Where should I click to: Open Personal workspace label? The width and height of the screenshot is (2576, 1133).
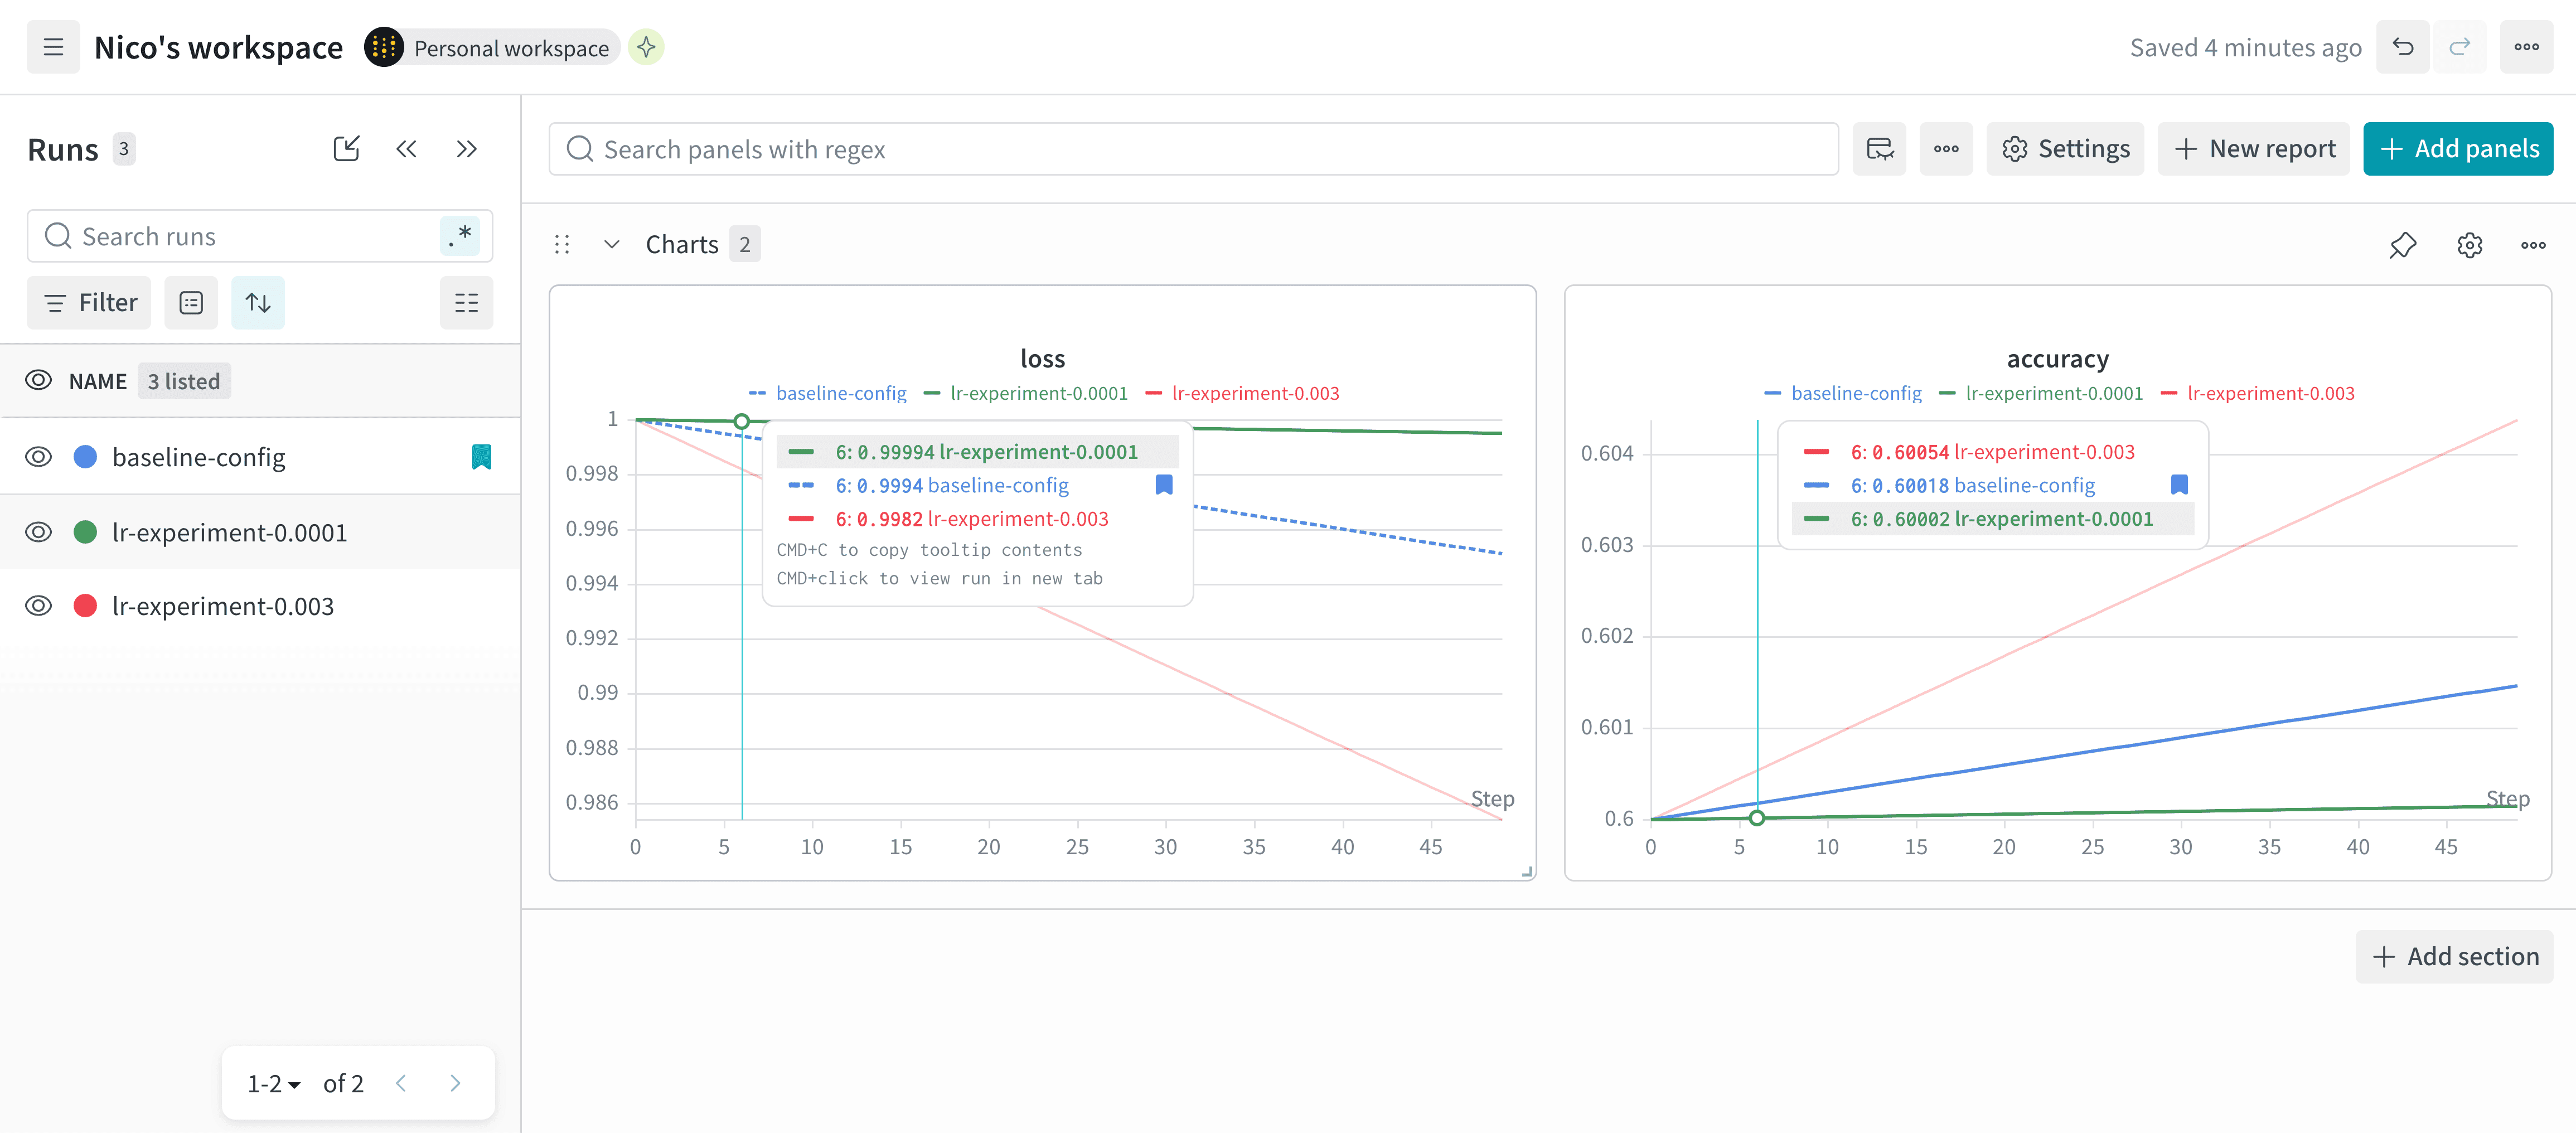click(x=511, y=48)
